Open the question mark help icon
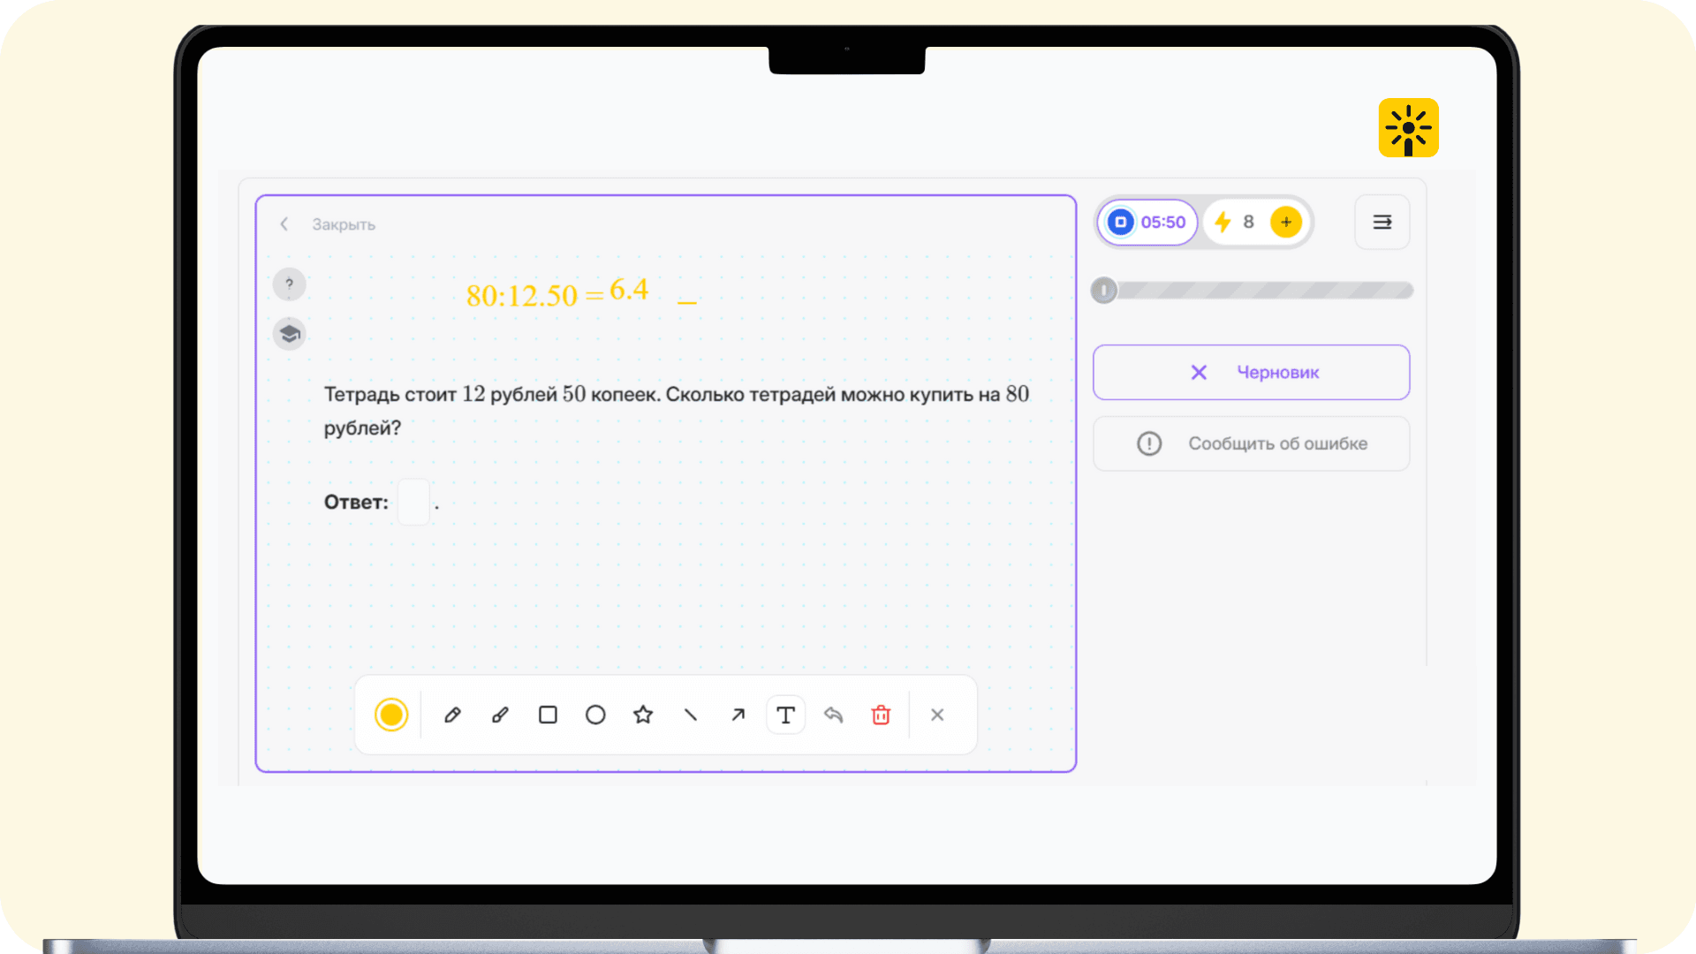 [289, 284]
